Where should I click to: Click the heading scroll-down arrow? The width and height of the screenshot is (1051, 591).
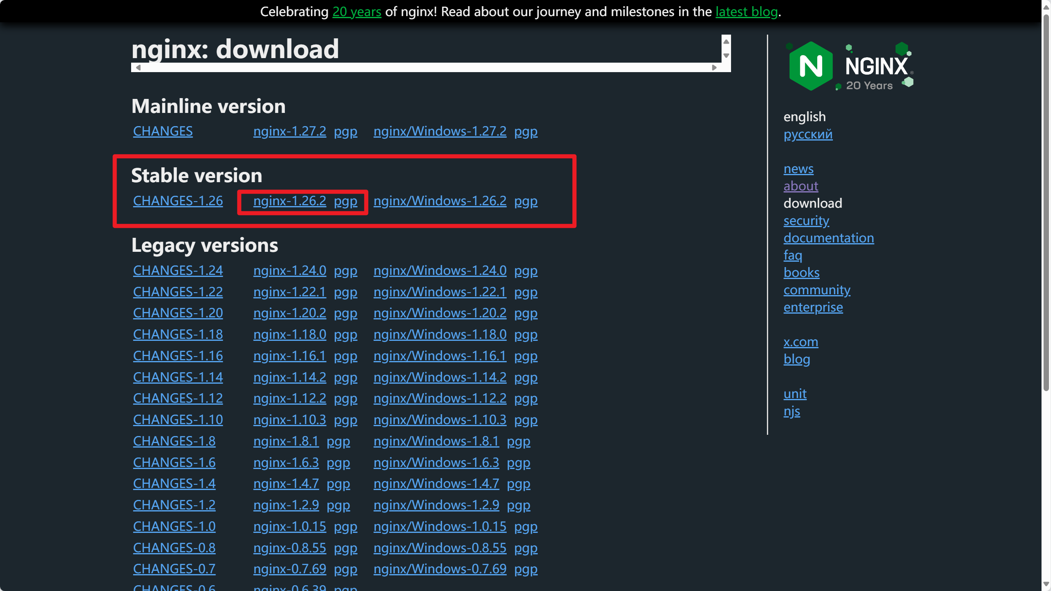point(726,56)
